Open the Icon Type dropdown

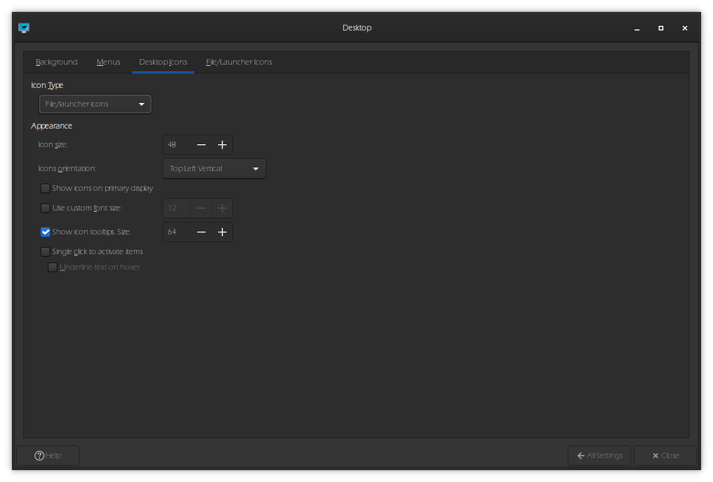[x=95, y=104]
